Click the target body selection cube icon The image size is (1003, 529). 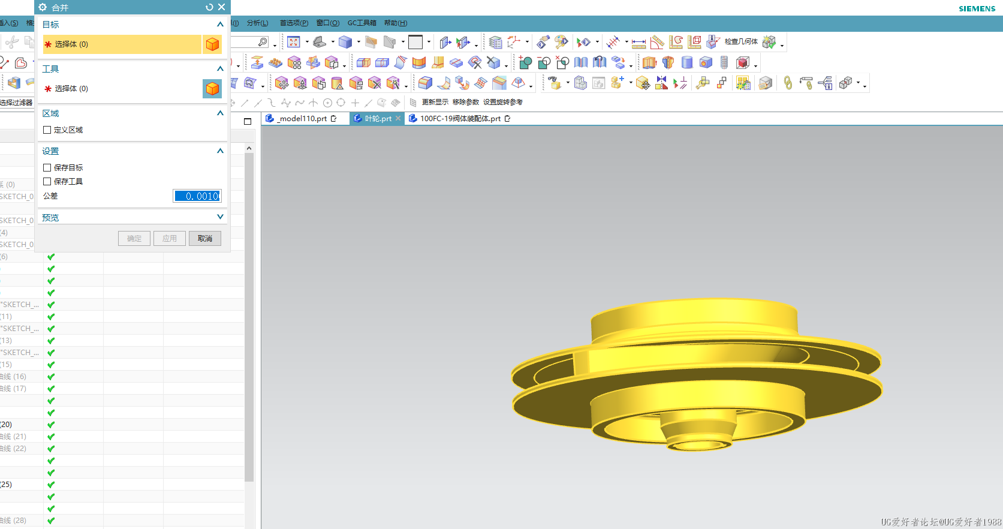point(212,44)
